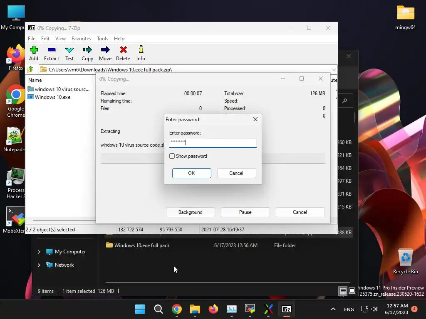The height and width of the screenshot is (319, 426).
Task: Click the extraction progress bar
Action: pyautogui.click(x=213, y=158)
